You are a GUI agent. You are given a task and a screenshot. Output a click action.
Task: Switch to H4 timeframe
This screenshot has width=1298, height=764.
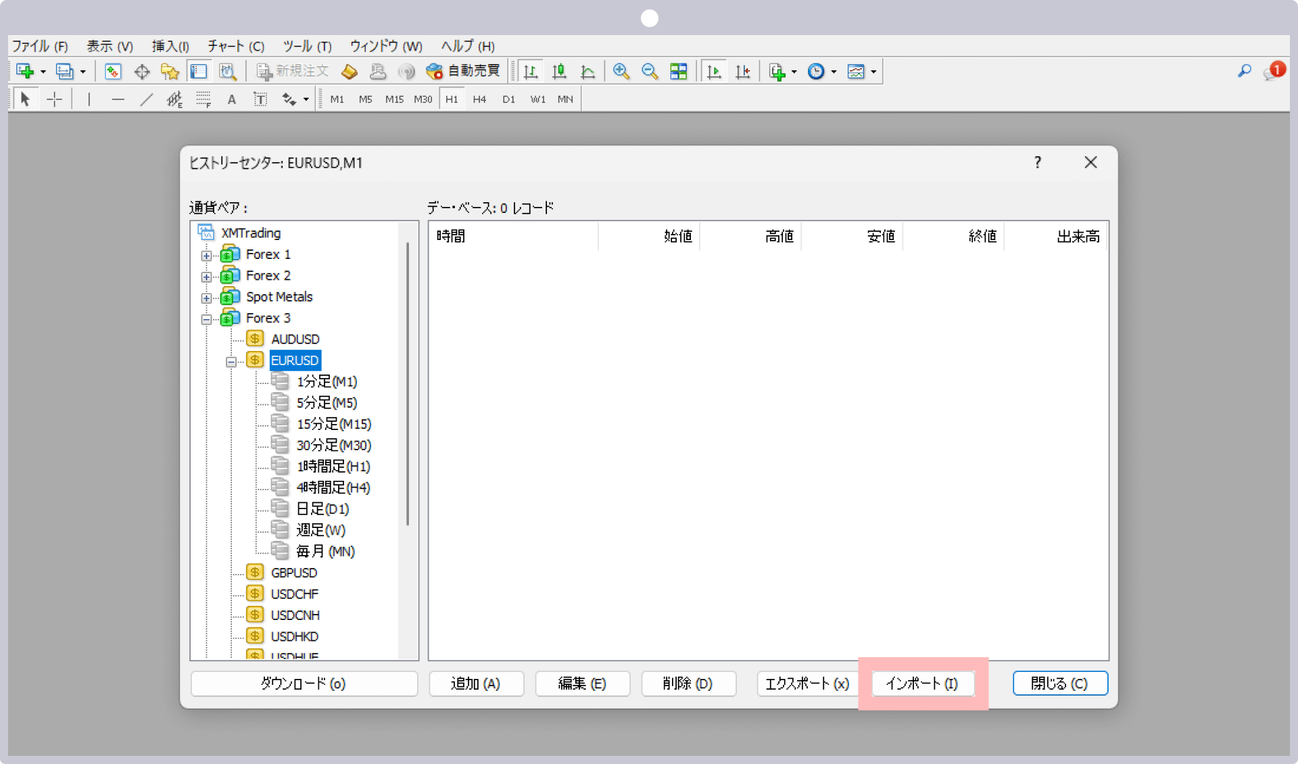(x=479, y=99)
